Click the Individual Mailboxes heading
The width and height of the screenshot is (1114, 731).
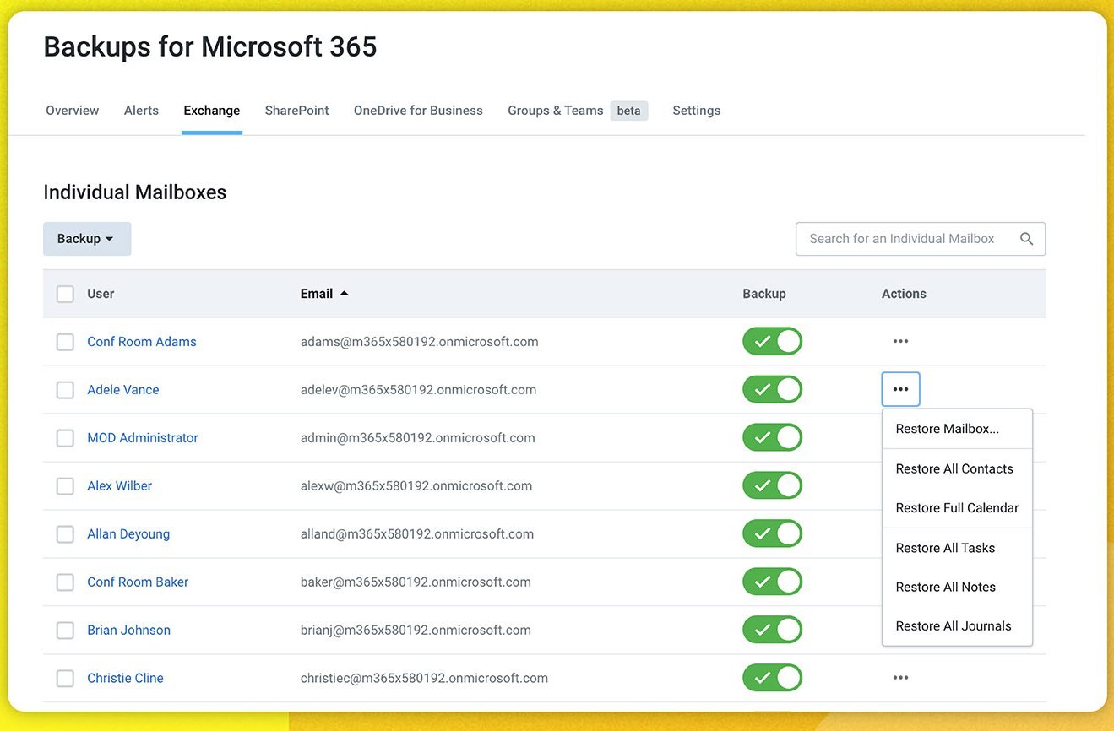pos(135,192)
